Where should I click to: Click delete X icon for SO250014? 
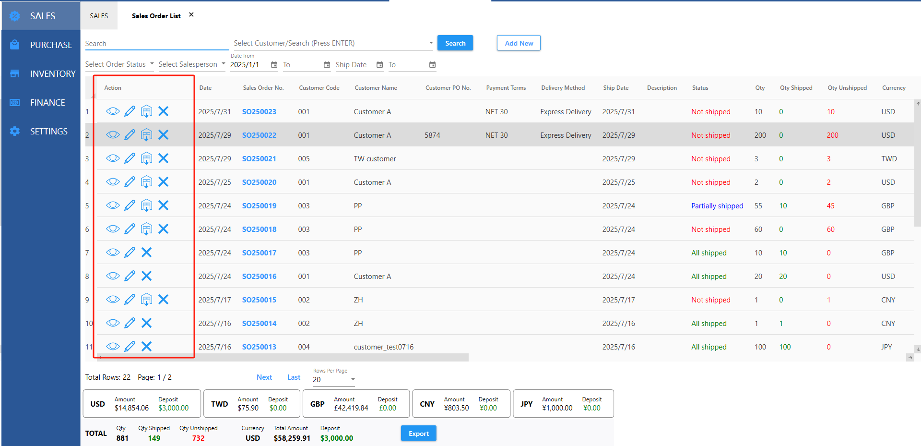(x=146, y=323)
